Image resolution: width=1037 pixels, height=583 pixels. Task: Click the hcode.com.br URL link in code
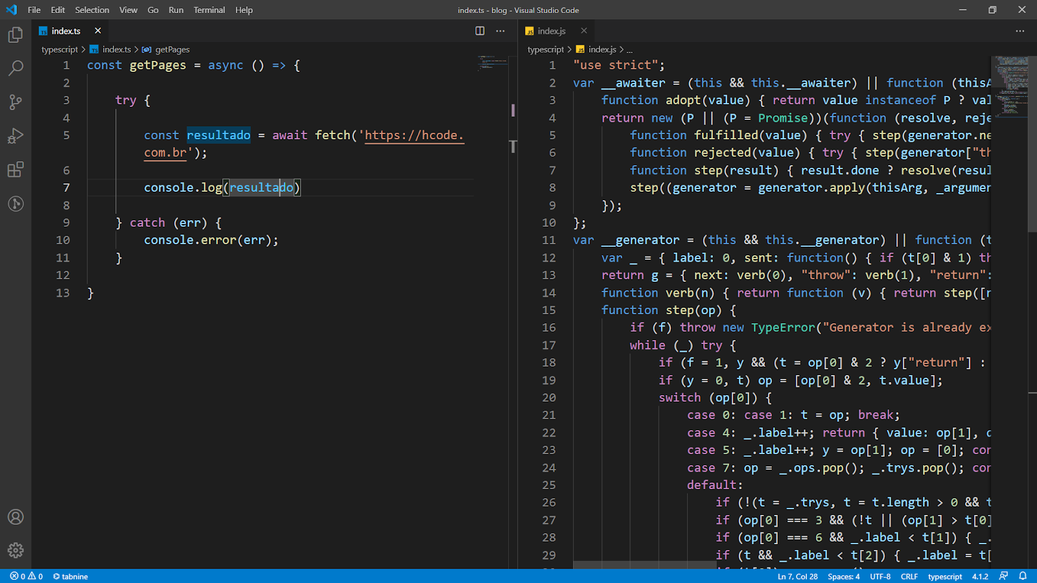pos(415,135)
